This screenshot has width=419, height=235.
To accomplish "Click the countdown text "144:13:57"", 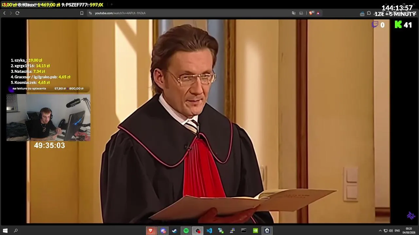I will pyautogui.click(x=397, y=8).
